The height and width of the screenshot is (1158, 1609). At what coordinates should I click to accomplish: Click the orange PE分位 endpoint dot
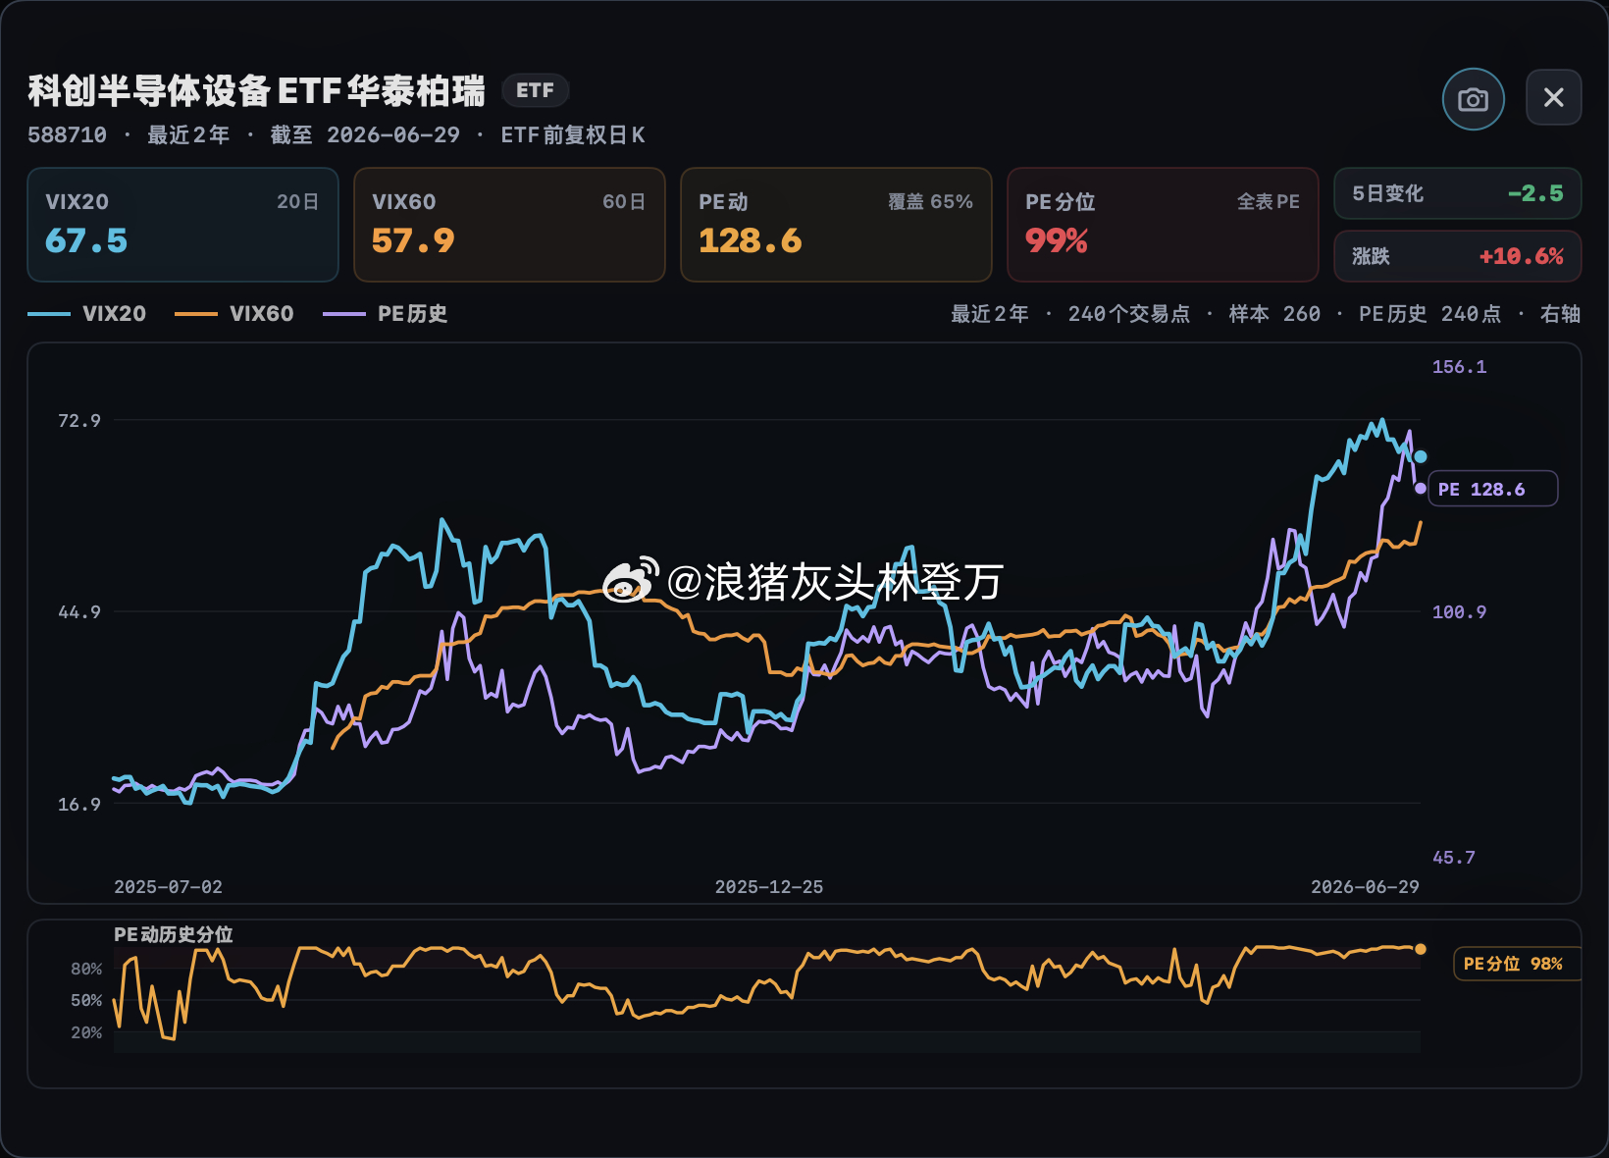[1420, 949]
